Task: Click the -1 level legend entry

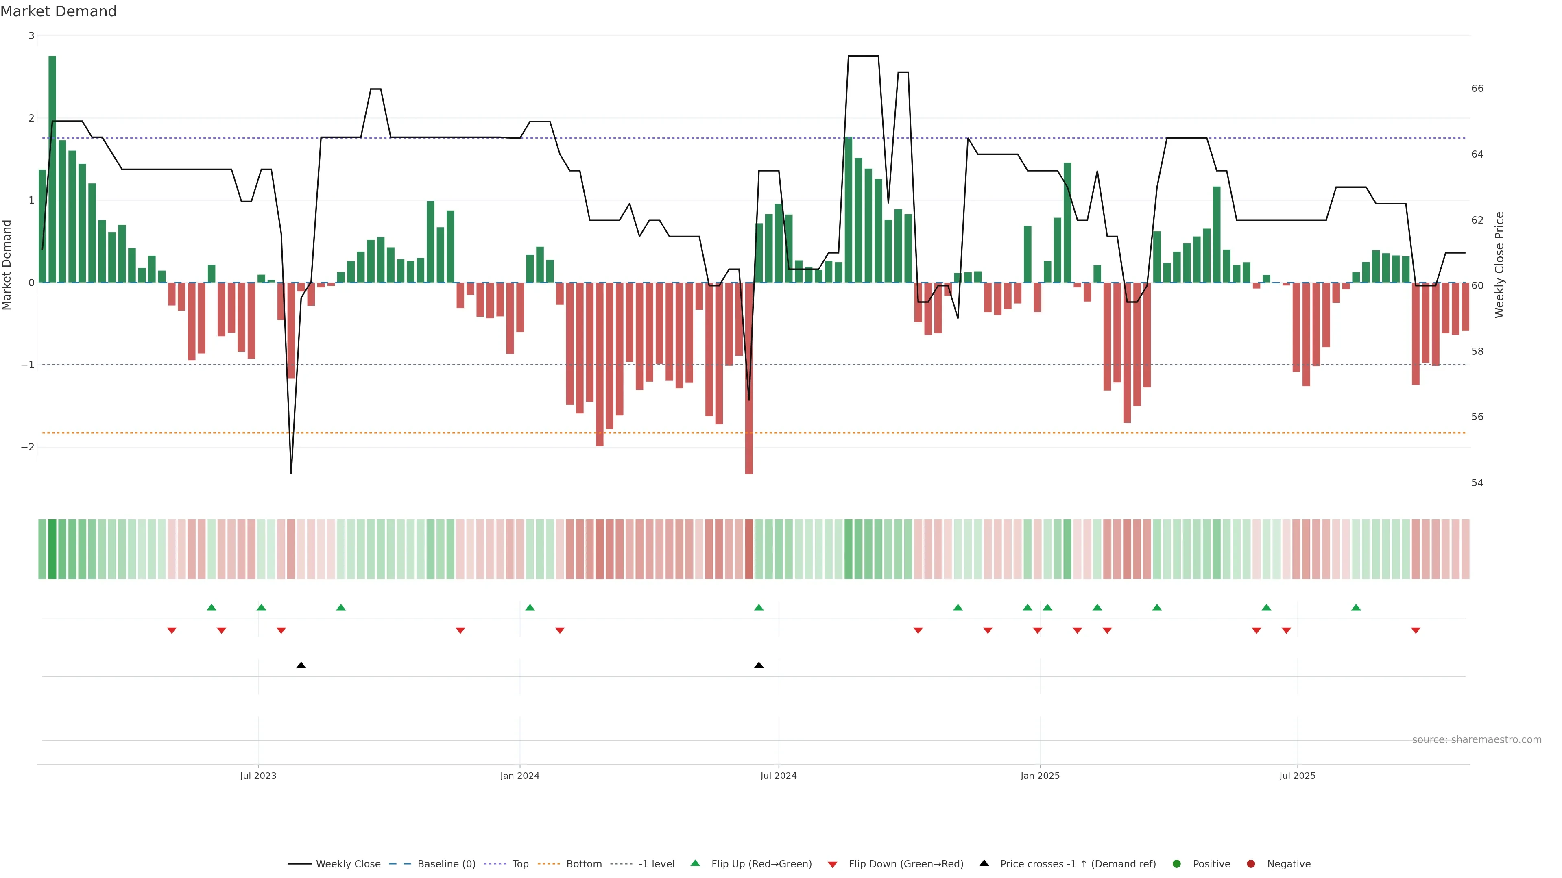Action: 656,864
